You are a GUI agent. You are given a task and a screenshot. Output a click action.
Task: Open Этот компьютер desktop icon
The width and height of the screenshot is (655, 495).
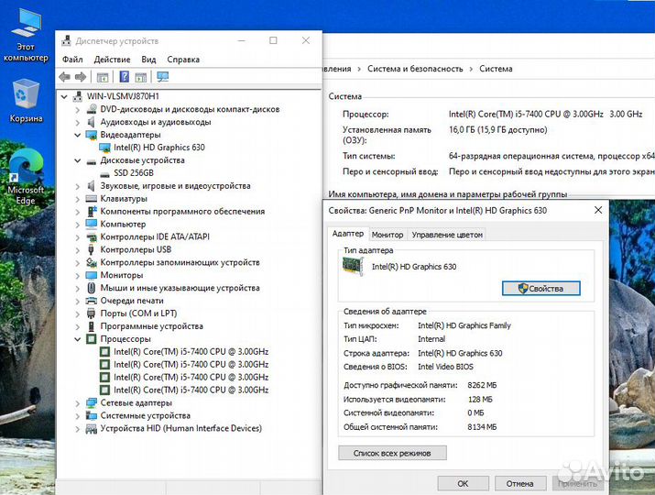pos(26,36)
